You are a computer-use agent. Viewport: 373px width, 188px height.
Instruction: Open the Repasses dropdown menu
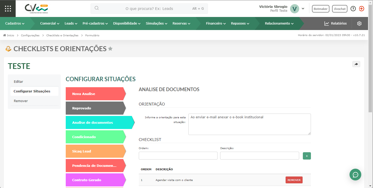pos(240,23)
